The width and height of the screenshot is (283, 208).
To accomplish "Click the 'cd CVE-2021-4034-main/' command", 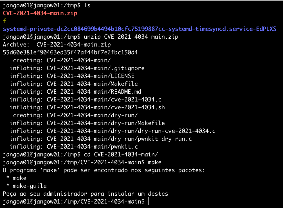I will 119,154.
